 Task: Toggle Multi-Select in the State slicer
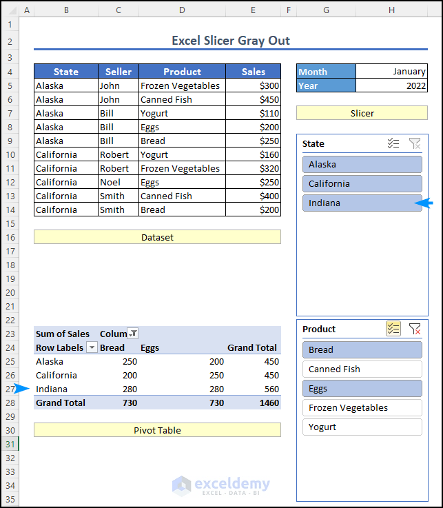tap(393, 143)
